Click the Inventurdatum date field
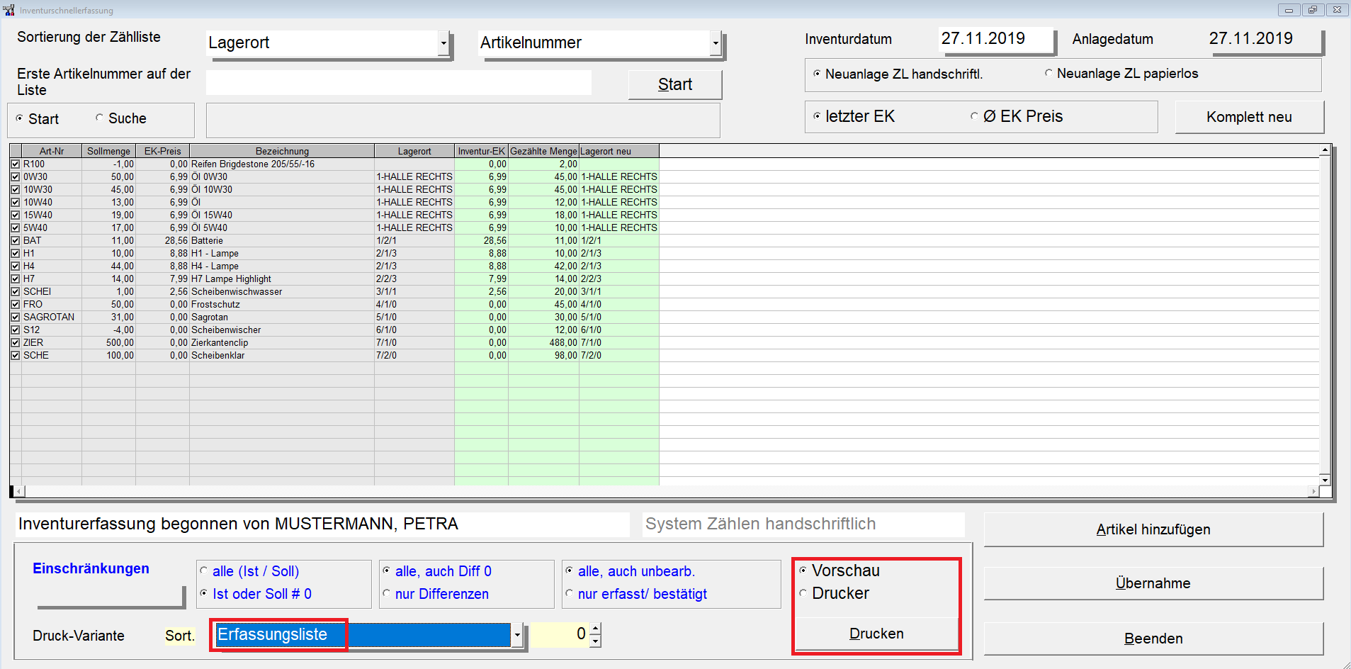The image size is (1351, 669). 996,39
